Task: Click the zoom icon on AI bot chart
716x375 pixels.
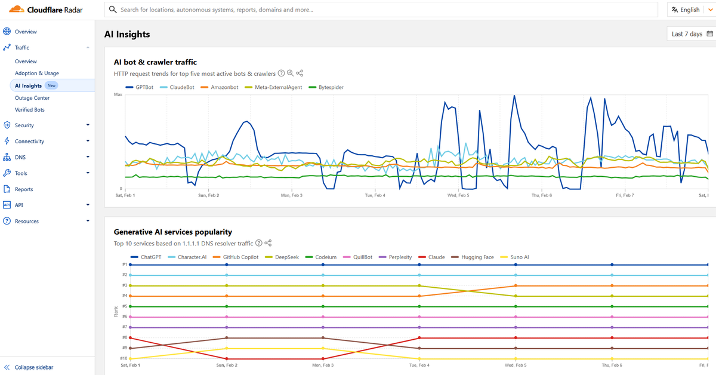Action: (x=290, y=73)
